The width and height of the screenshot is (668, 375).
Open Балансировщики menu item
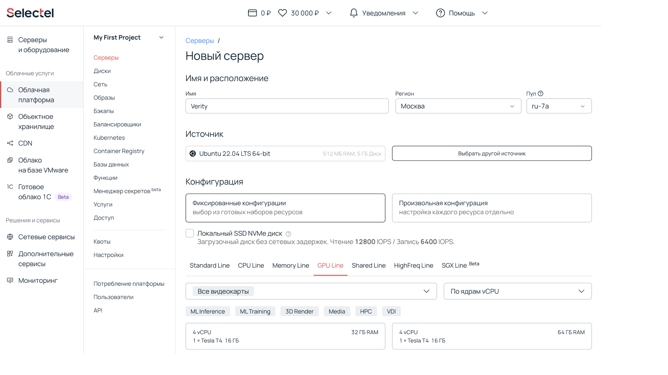117,124
